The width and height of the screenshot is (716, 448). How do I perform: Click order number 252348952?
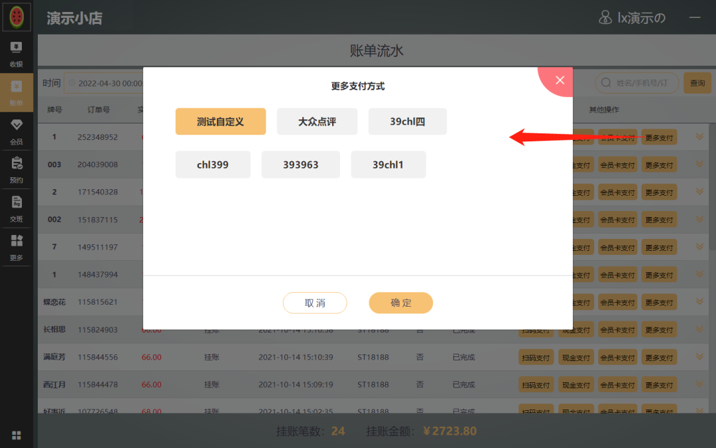(x=97, y=137)
